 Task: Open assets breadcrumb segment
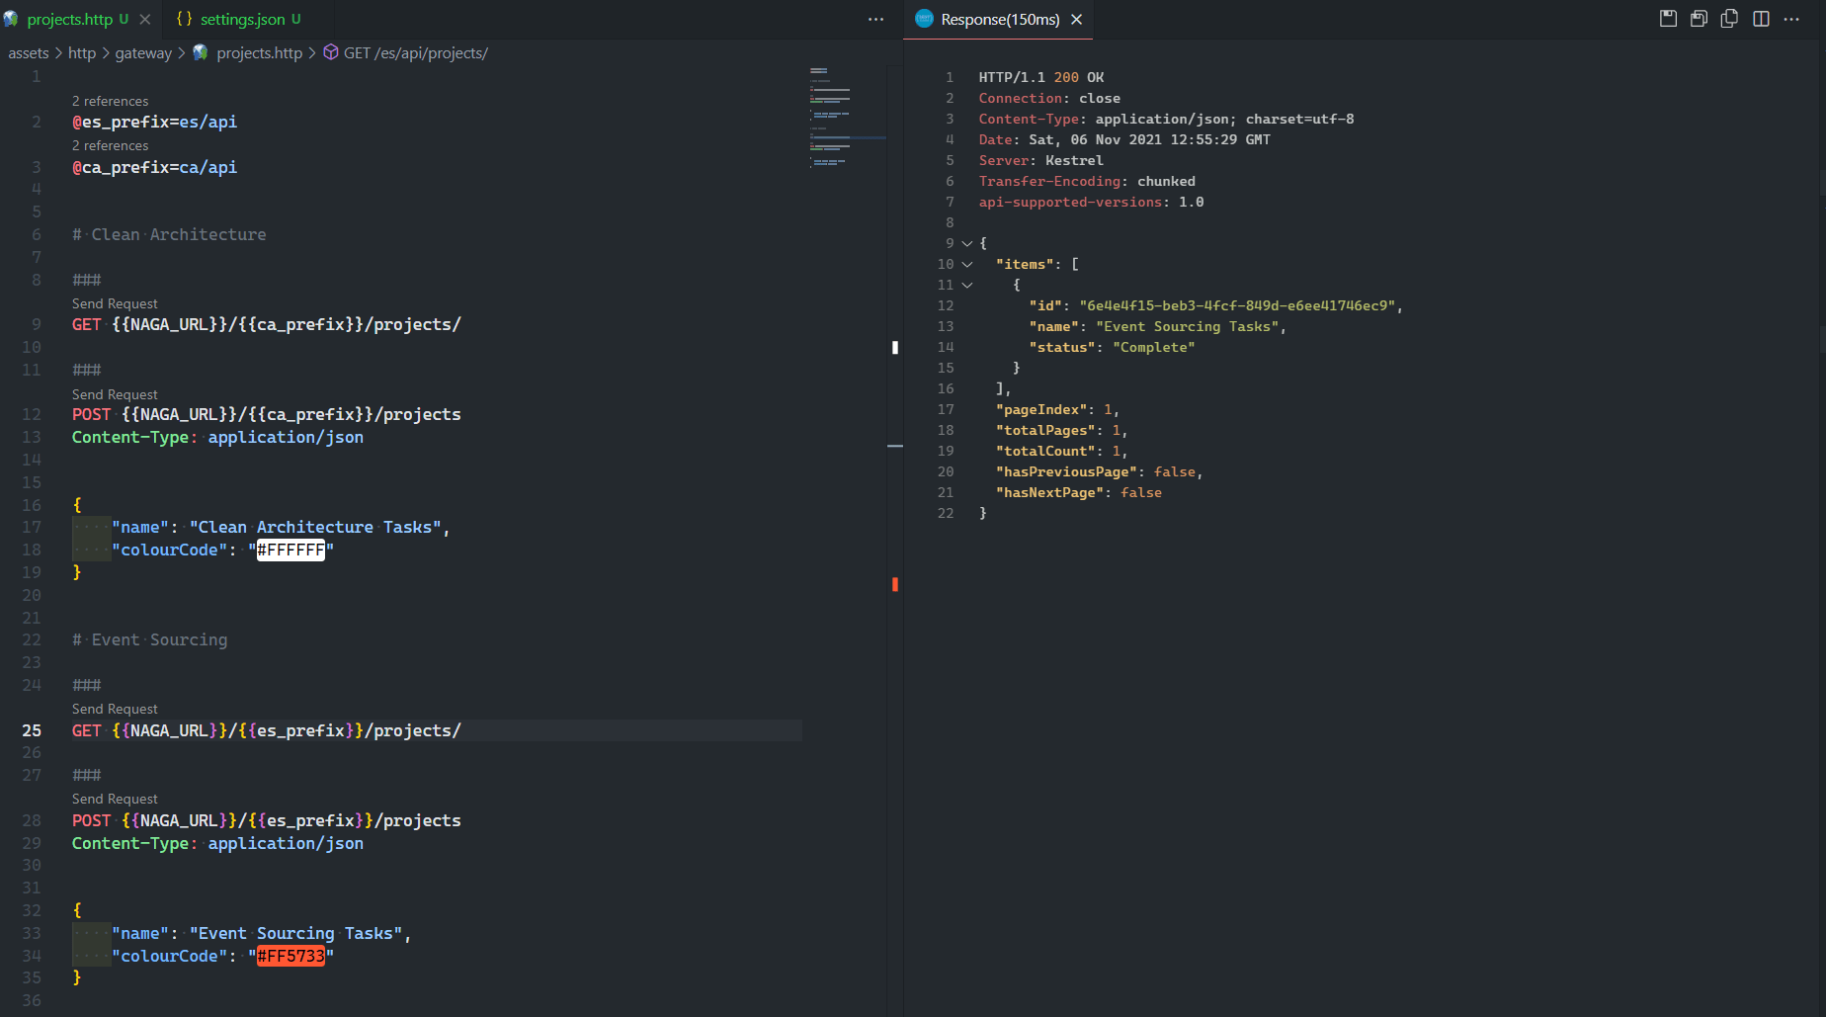[x=29, y=53]
